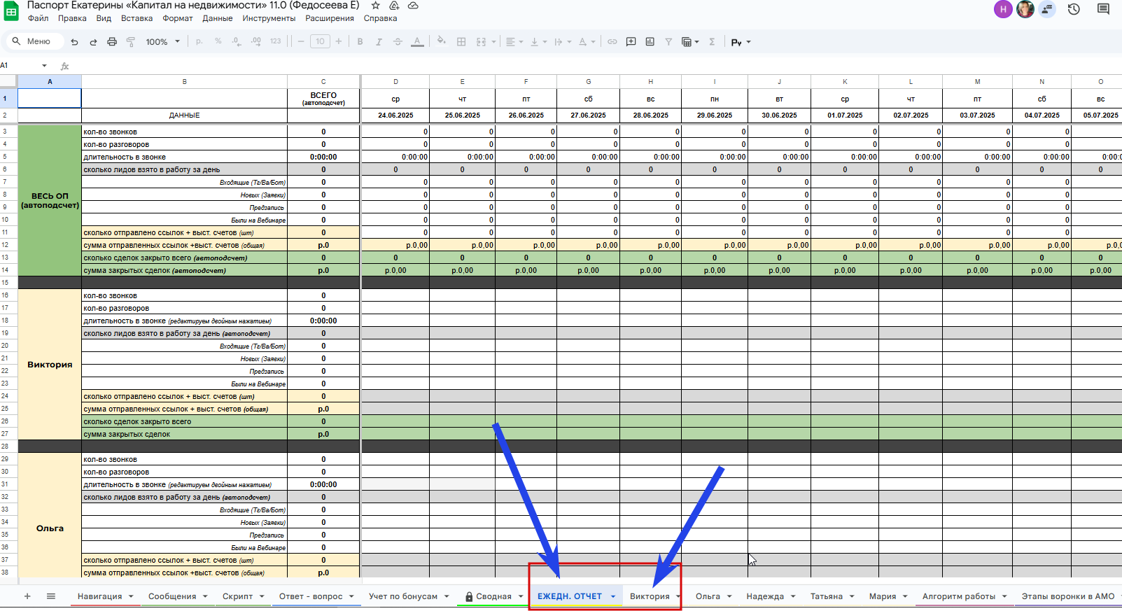Decrease decimal places icon

[237, 42]
